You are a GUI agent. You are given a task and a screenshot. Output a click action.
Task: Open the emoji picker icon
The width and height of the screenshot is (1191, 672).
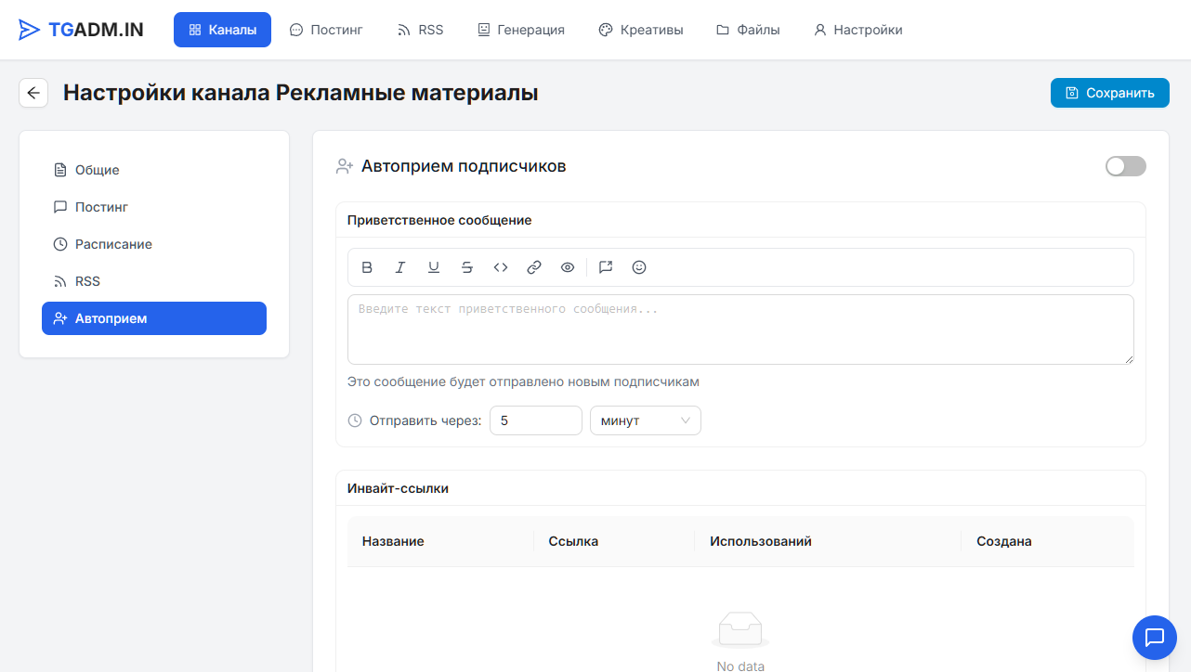[x=639, y=267]
